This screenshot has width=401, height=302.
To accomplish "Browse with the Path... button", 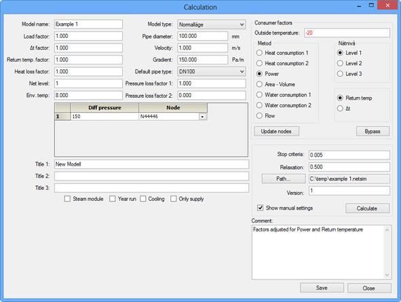I will coord(284,178).
